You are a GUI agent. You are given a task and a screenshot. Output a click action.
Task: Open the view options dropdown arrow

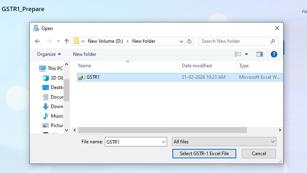246,54
